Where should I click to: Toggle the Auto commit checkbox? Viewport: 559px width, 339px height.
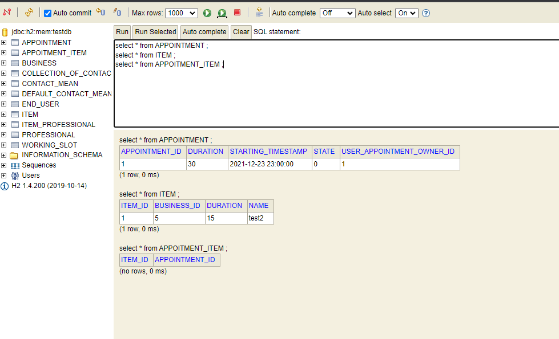(x=47, y=13)
